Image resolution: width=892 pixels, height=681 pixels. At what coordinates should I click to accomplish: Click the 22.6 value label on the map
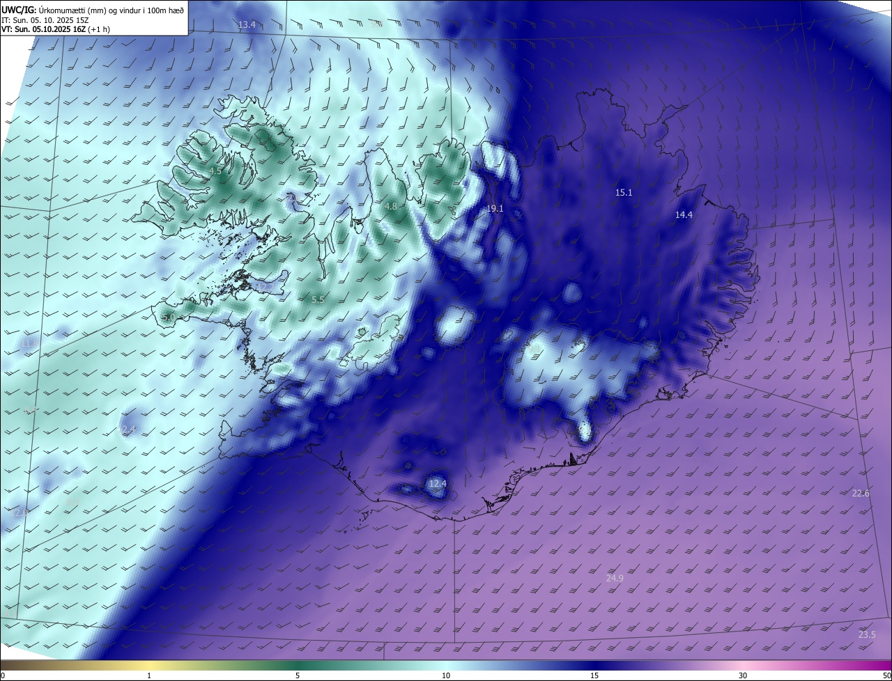(x=861, y=494)
